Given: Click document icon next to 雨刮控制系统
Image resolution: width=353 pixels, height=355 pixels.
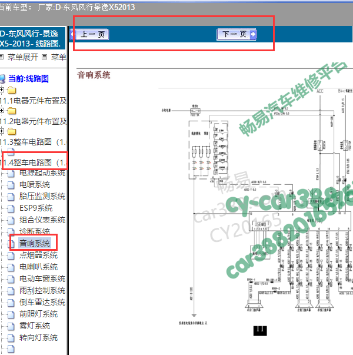Looking at the screenshot, I should pos(11,291).
